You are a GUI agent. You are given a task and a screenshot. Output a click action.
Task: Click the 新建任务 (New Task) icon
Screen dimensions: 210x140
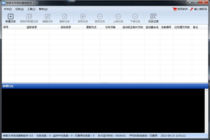(10, 17)
